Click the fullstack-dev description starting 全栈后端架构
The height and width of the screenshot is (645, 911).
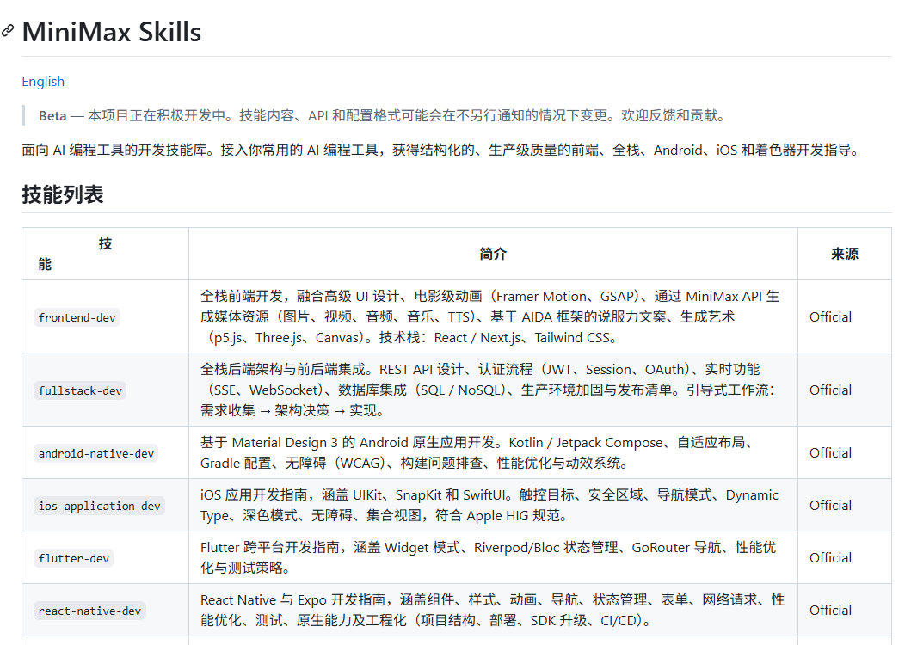click(x=488, y=390)
